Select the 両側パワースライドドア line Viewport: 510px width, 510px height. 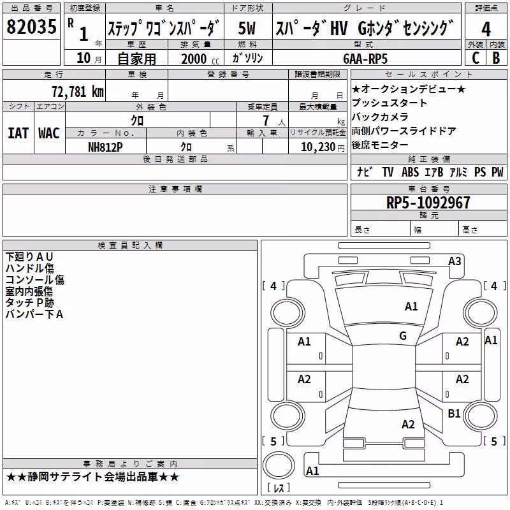click(404, 131)
